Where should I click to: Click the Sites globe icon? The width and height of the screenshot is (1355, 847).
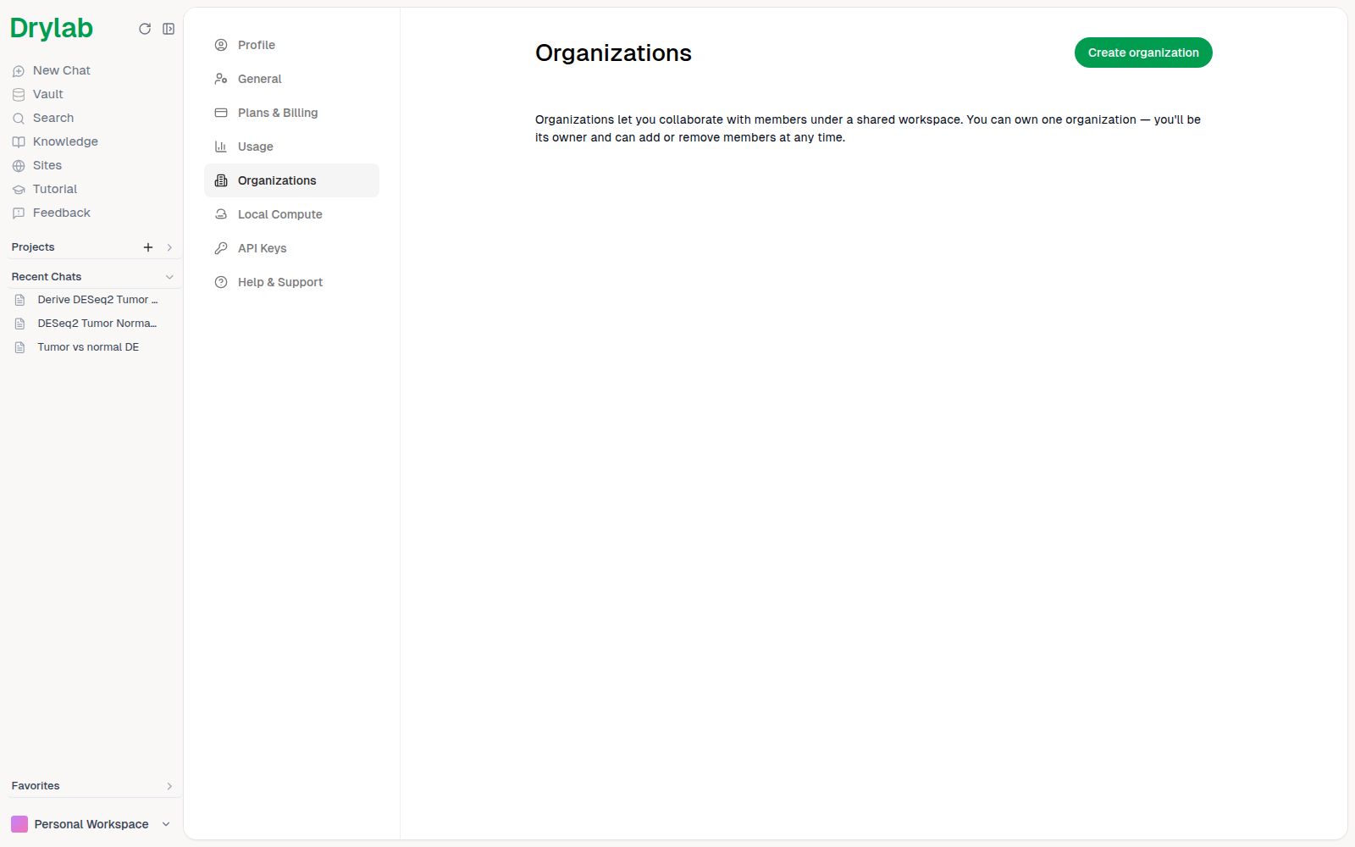point(19,166)
